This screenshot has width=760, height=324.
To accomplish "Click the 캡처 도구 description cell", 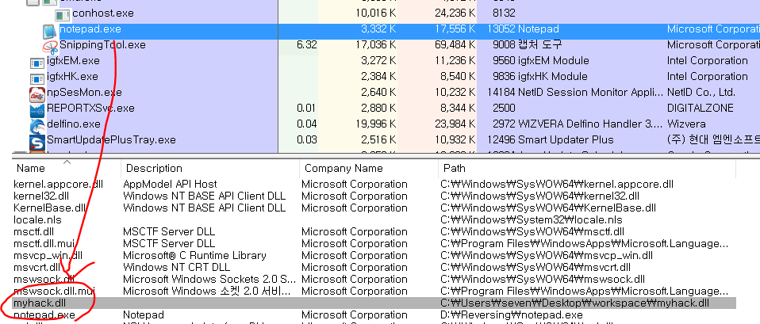I will [539, 45].
